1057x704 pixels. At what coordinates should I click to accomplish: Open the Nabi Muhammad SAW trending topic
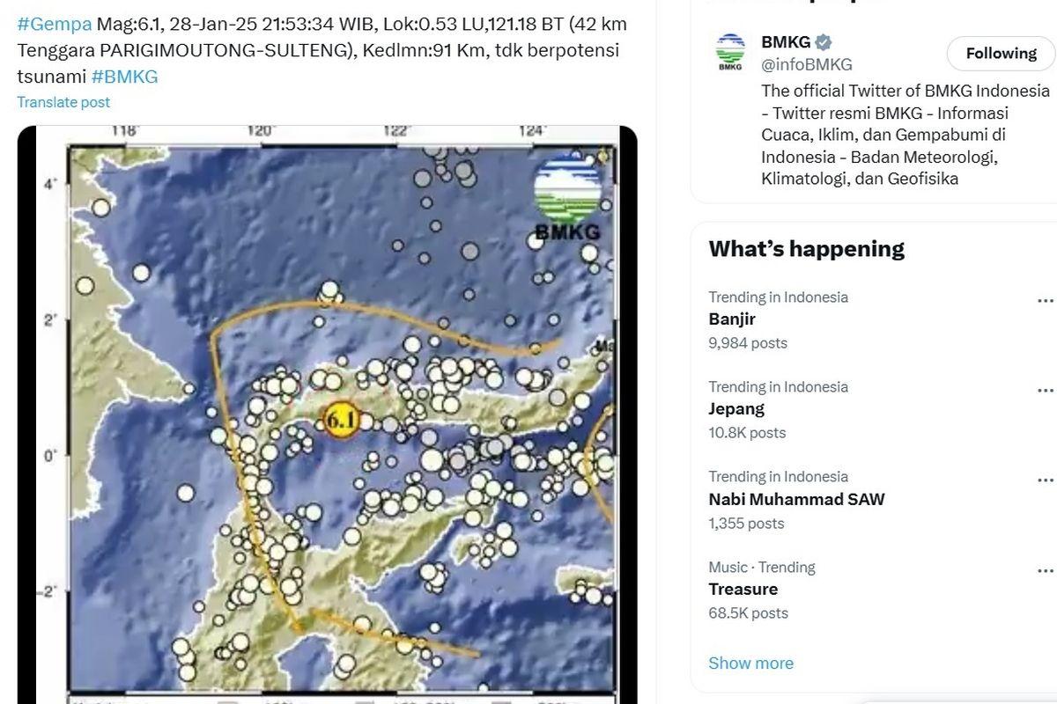(x=797, y=501)
